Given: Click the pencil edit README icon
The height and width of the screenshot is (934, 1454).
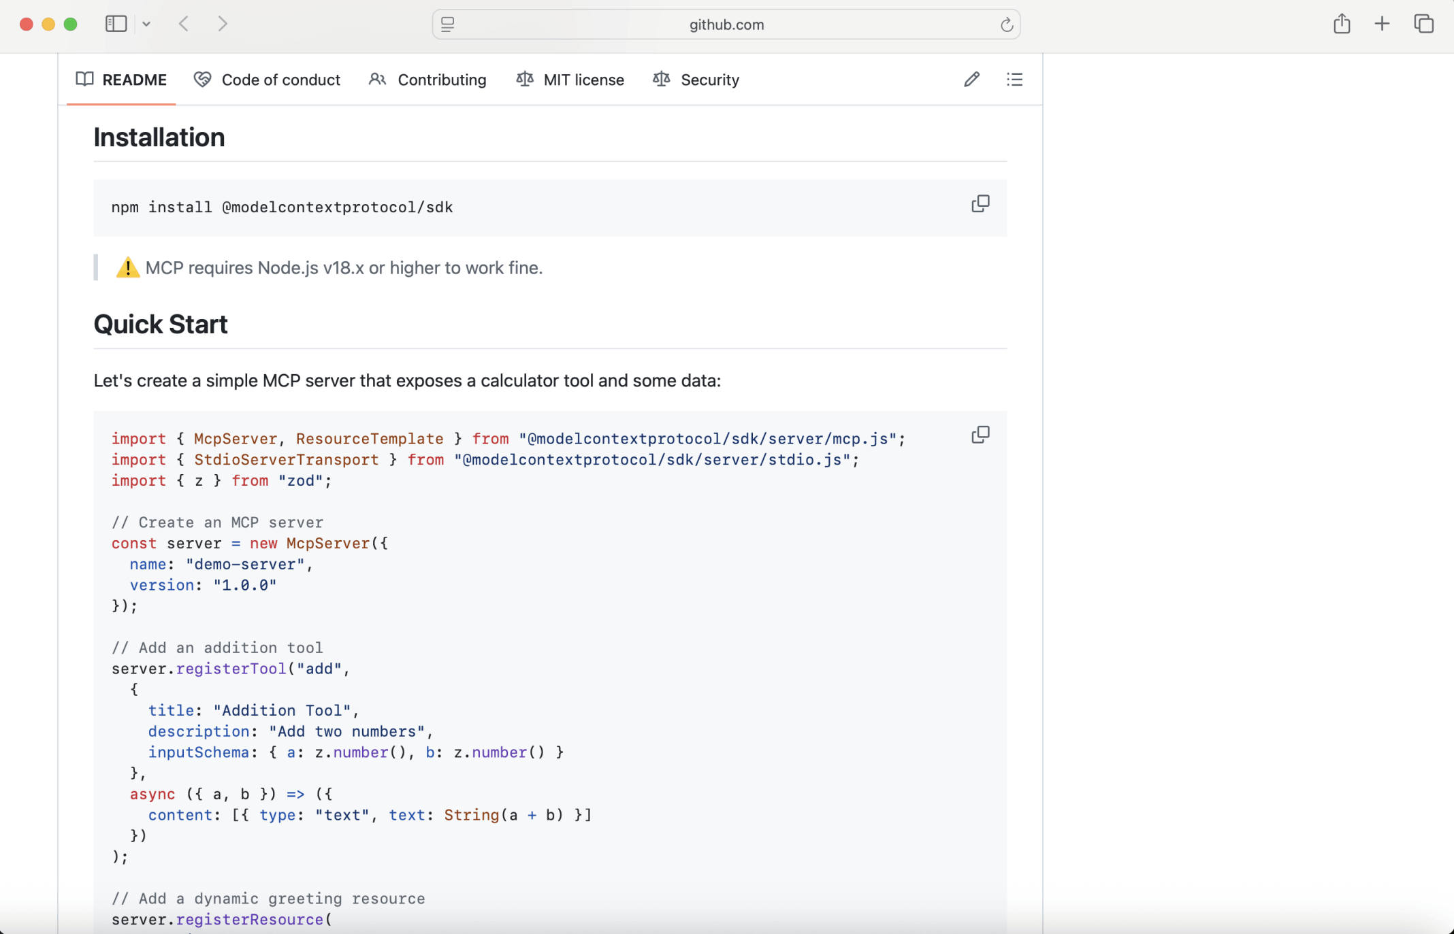Looking at the screenshot, I should [971, 80].
